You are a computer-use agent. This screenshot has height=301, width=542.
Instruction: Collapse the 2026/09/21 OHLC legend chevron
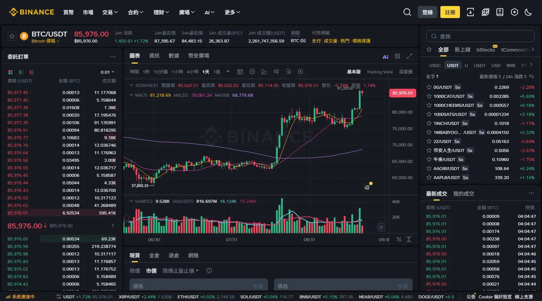click(x=131, y=85)
